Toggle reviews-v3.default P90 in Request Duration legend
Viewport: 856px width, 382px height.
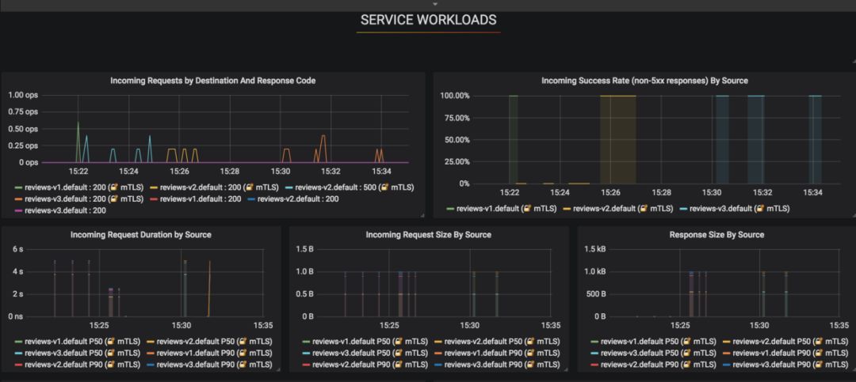[215, 365]
